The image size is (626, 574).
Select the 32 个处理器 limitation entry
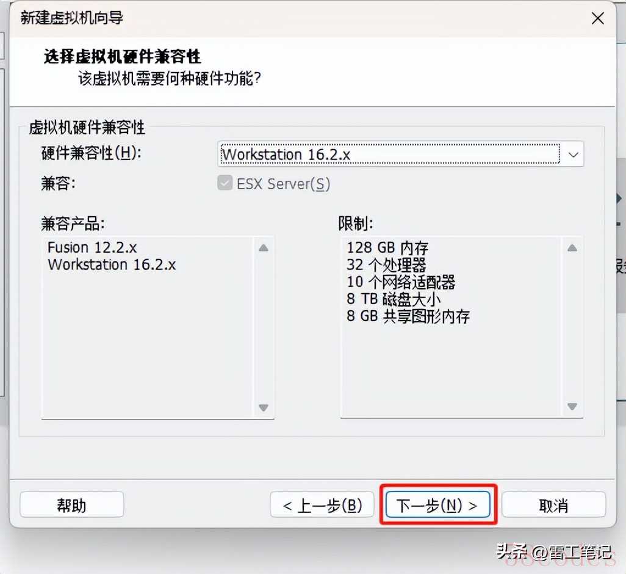click(x=386, y=265)
